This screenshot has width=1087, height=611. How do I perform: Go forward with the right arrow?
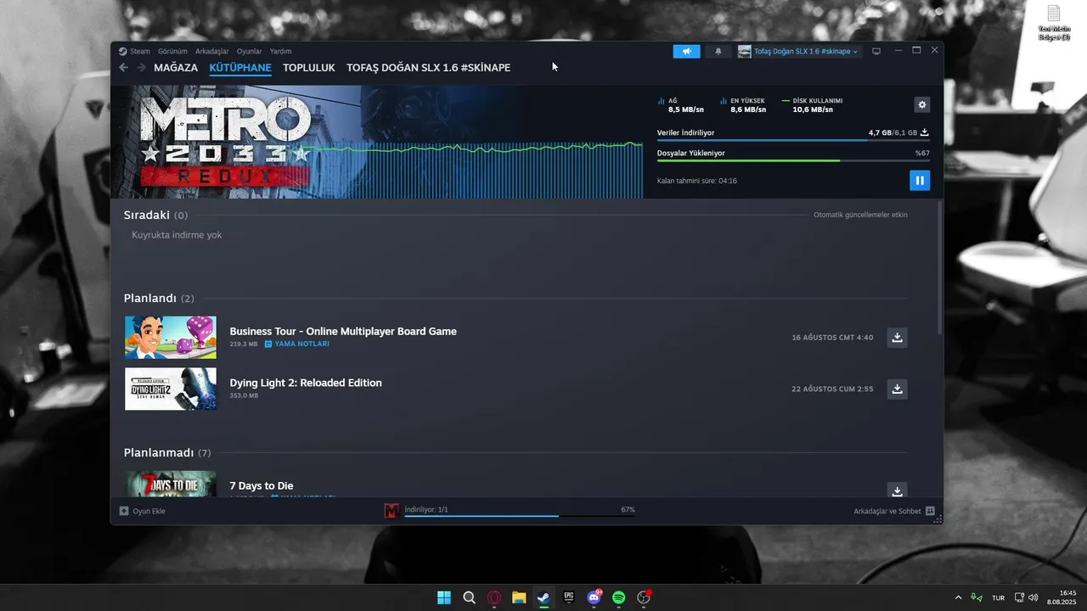tap(141, 68)
